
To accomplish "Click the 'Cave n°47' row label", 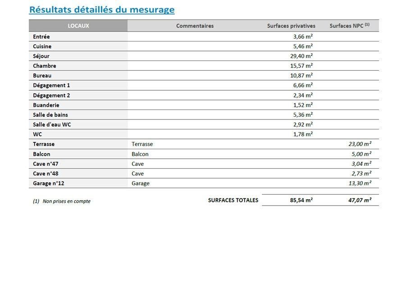I will point(46,164).
